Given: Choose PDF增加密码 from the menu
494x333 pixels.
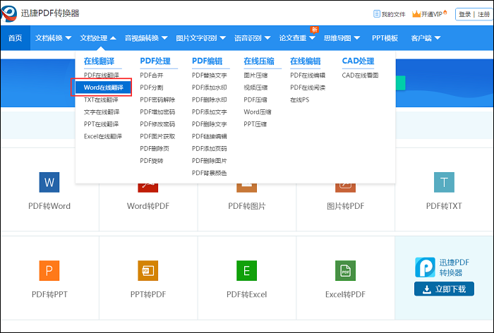Looking at the screenshot, I should coord(157,112).
